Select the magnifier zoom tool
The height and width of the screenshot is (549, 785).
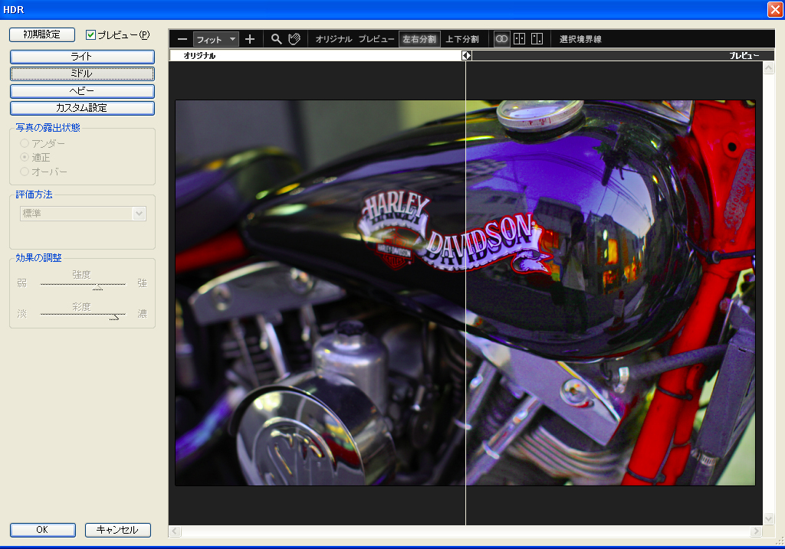point(275,38)
